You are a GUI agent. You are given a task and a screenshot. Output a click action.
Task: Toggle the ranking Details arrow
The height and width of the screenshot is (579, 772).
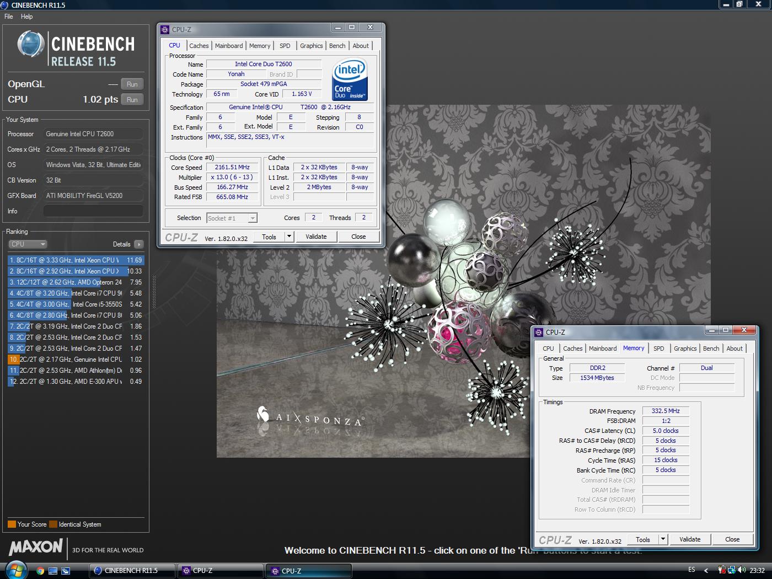138,244
